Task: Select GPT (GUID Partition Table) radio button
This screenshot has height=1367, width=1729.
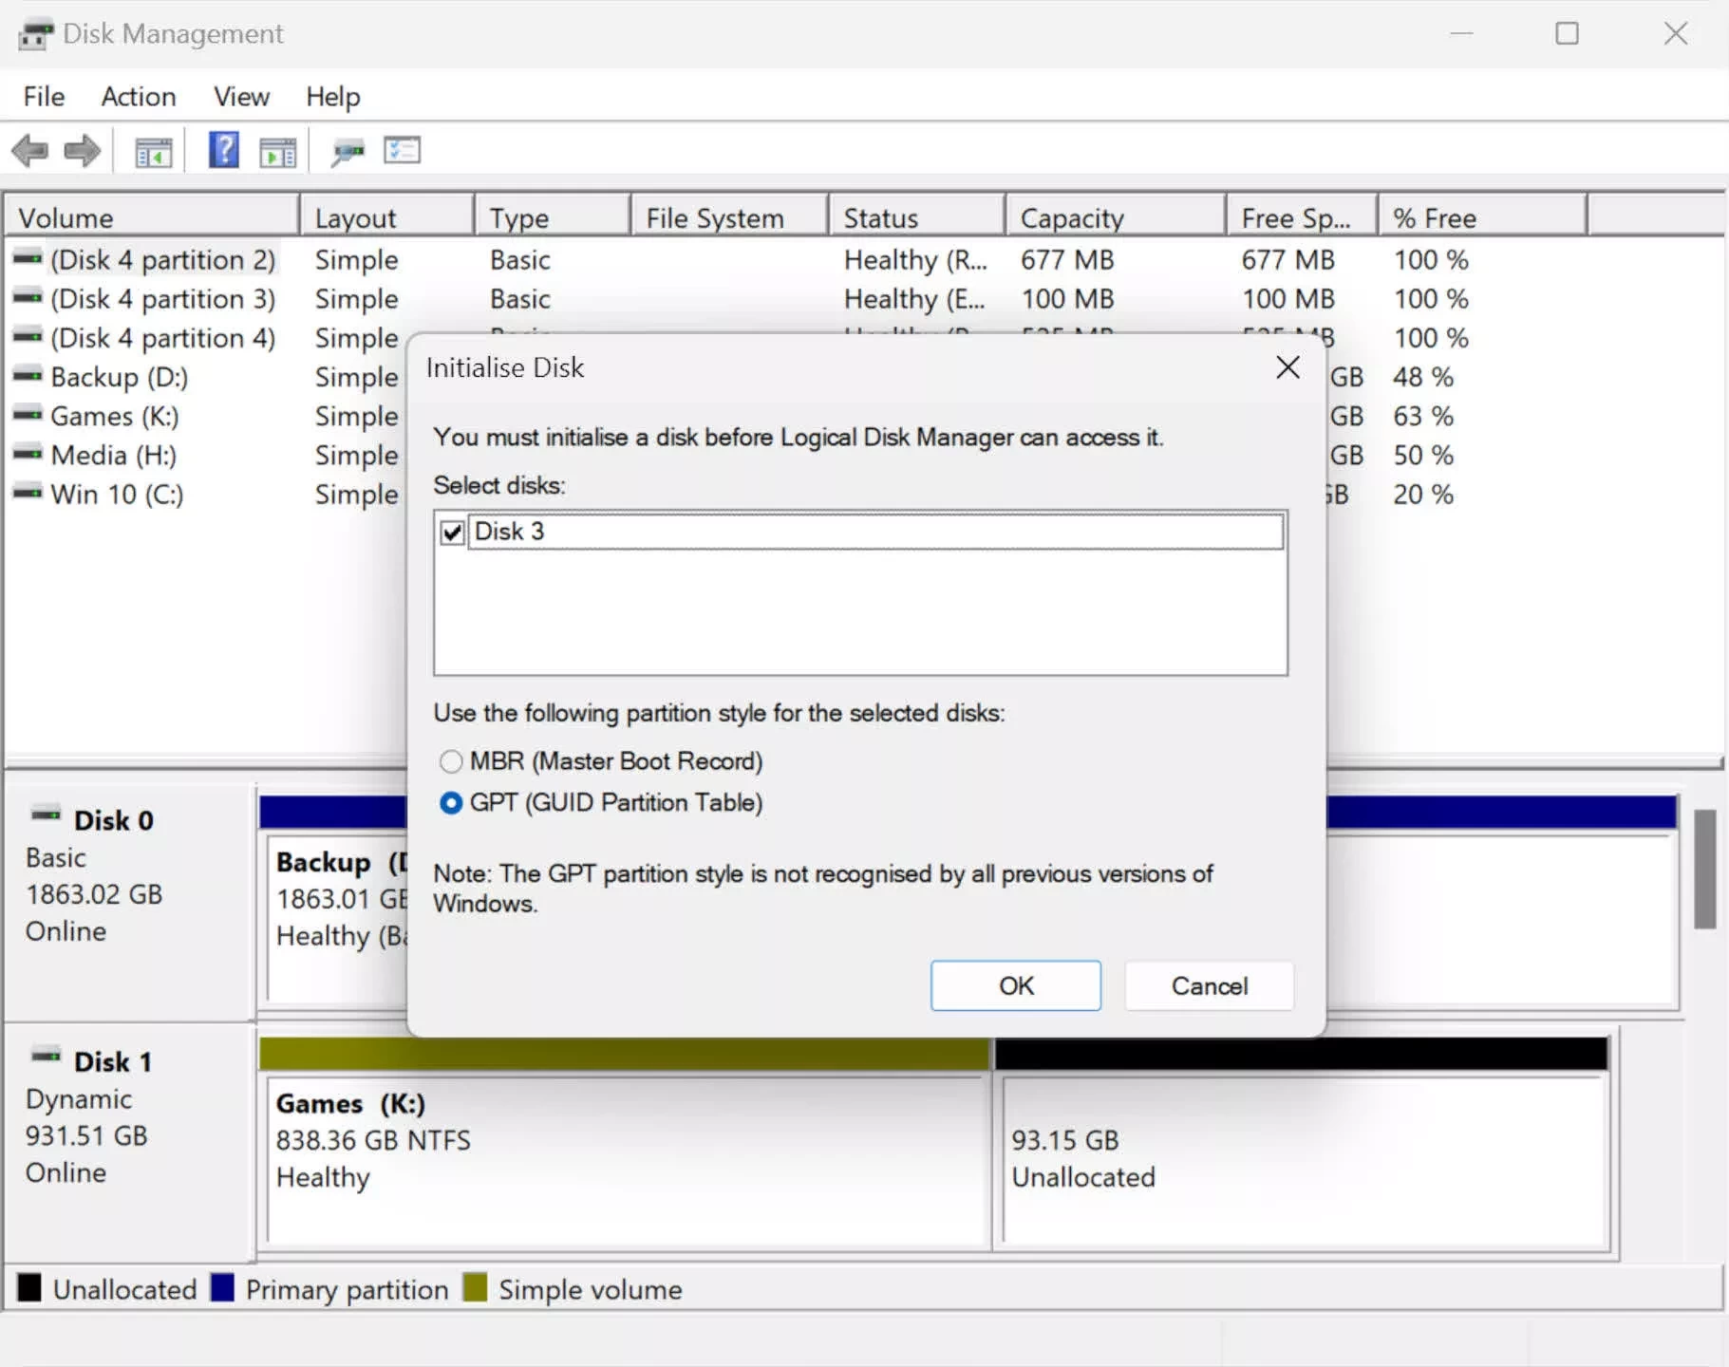Action: [x=451, y=803]
